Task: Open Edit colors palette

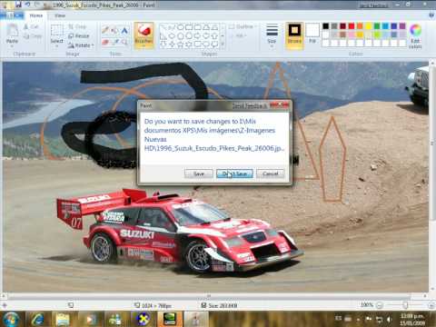Action: click(x=415, y=35)
